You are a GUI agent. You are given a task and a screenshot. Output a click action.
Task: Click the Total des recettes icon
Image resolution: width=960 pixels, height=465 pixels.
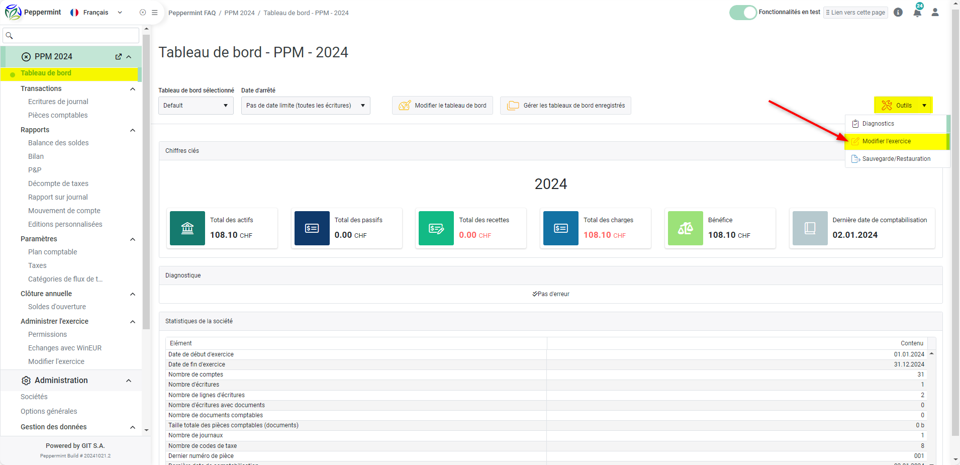[436, 228]
